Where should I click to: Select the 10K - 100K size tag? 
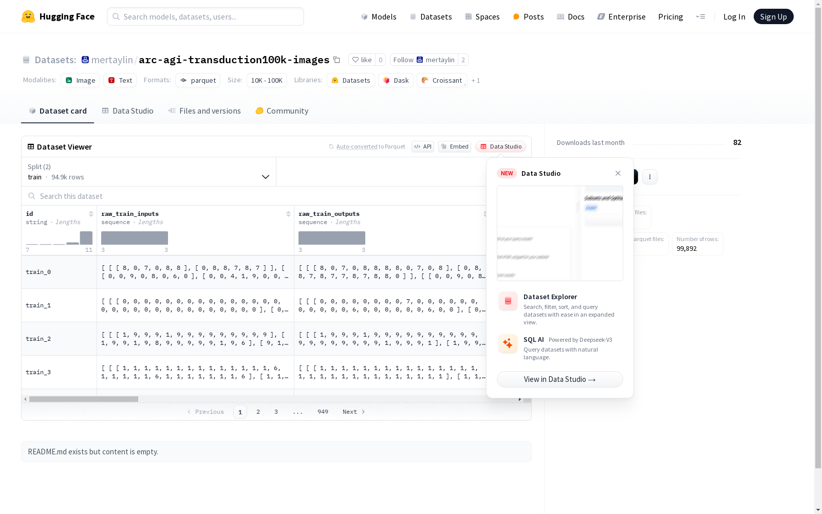[267, 80]
